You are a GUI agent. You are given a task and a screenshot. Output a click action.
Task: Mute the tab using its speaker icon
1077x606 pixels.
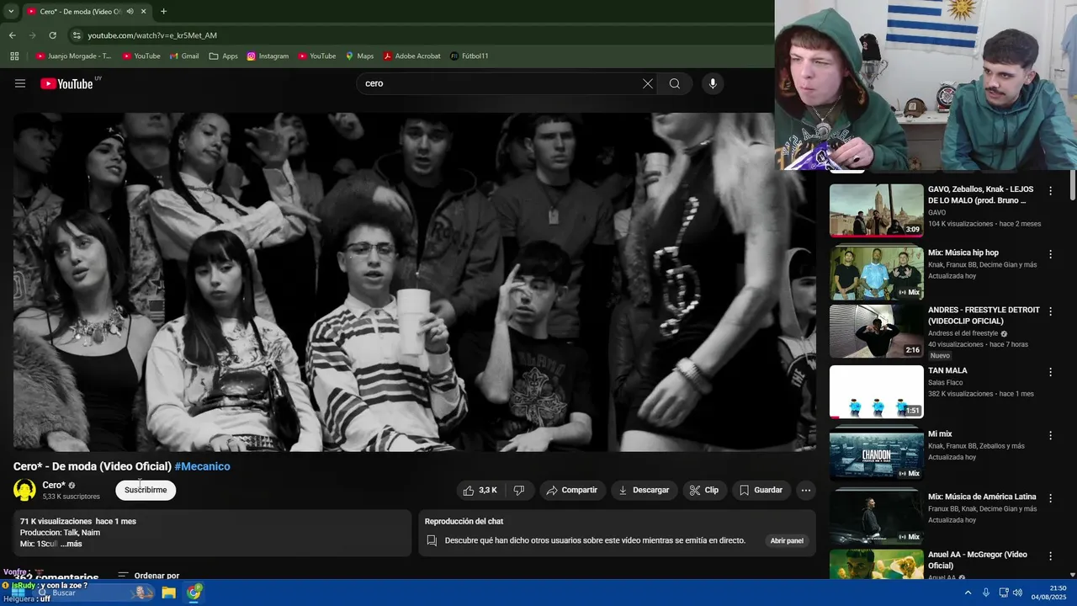point(130,12)
